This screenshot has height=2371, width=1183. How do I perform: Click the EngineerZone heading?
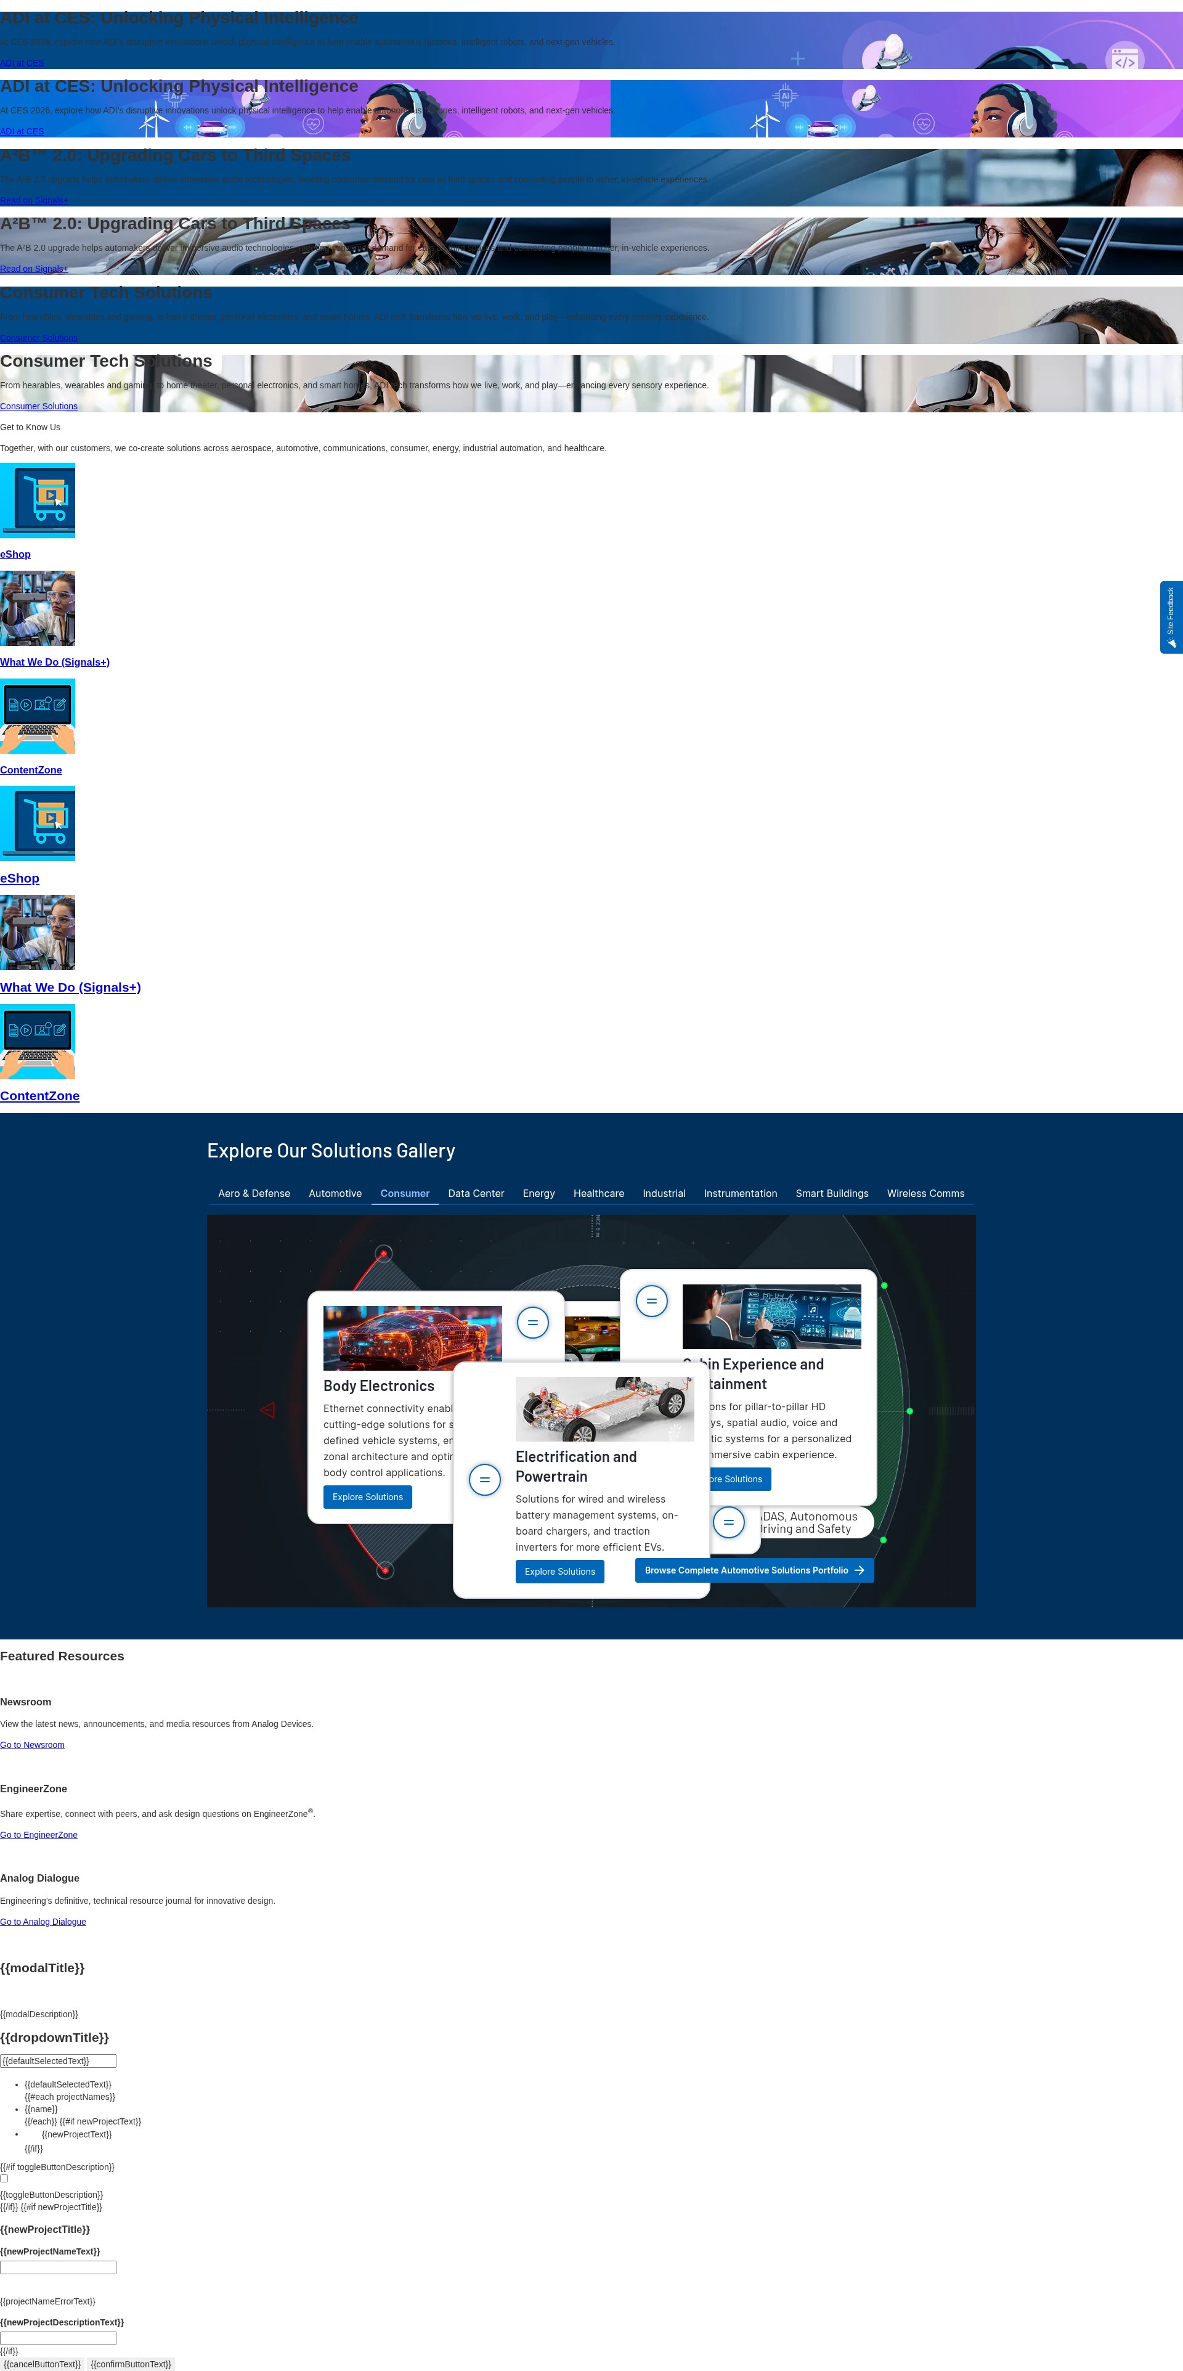click(x=33, y=1789)
